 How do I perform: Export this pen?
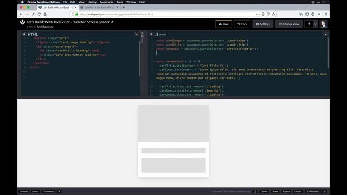286,191
